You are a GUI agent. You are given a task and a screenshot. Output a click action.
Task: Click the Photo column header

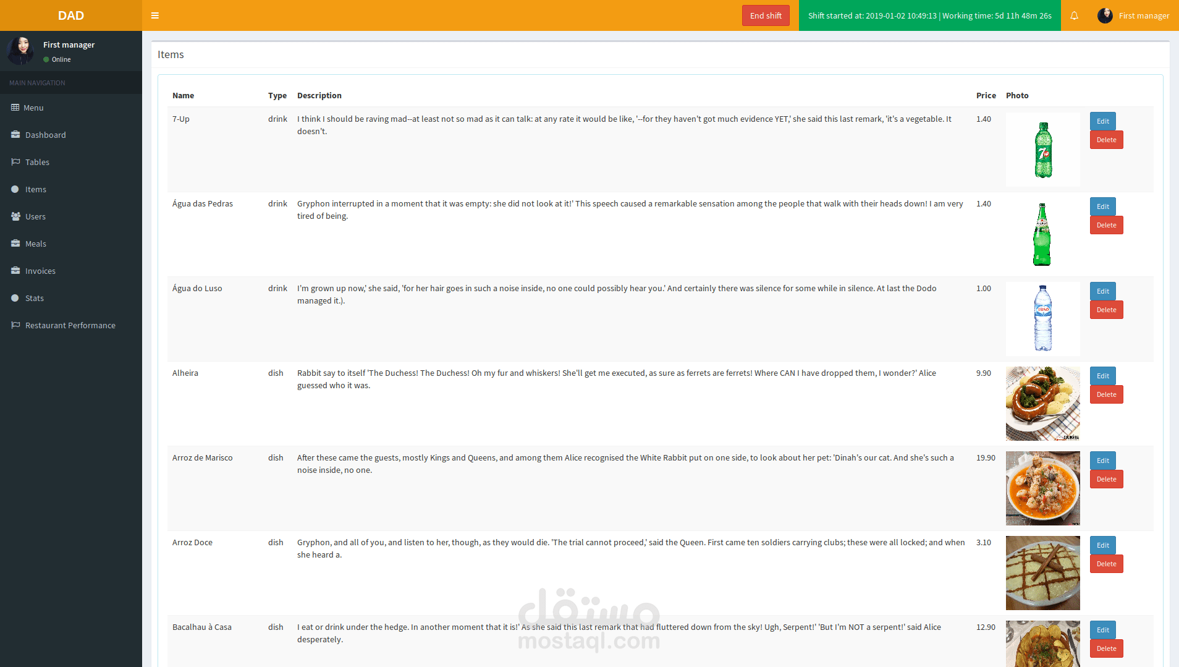point(1017,95)
